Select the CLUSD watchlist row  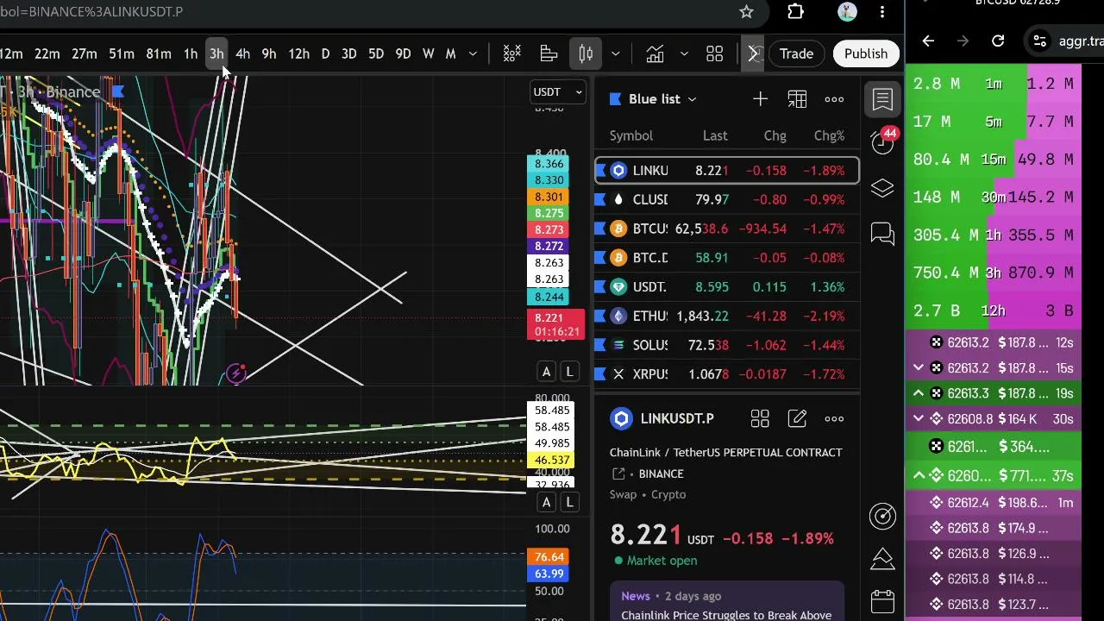727,200
